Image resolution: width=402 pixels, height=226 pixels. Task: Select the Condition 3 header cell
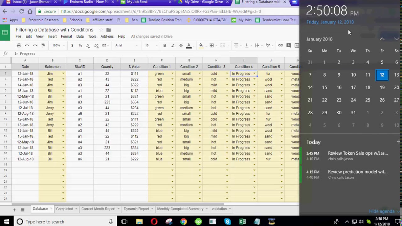click(x=216, y=67)
